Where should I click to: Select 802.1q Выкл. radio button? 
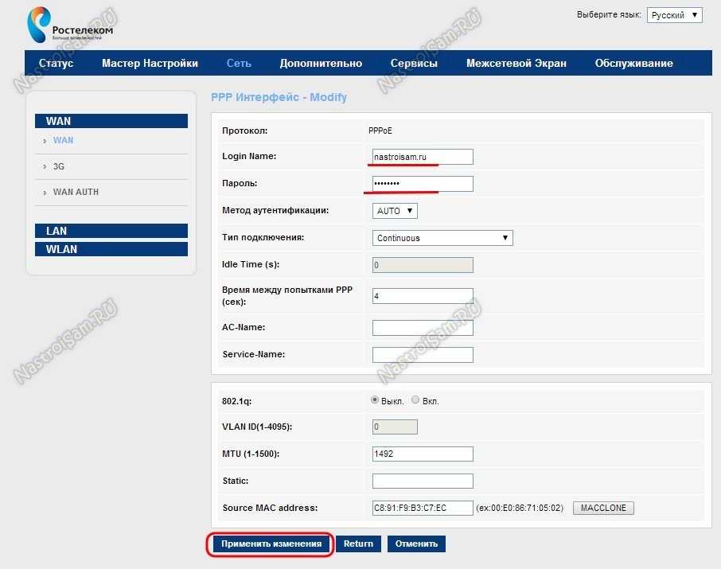coord(376,400)
